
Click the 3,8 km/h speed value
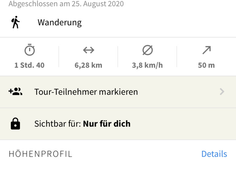pyautogui.click(x=147, y=65)
